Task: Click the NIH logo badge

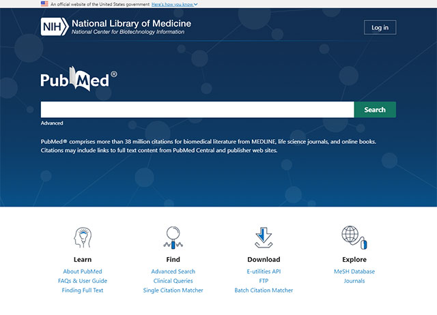Action: tap(54, 27)
